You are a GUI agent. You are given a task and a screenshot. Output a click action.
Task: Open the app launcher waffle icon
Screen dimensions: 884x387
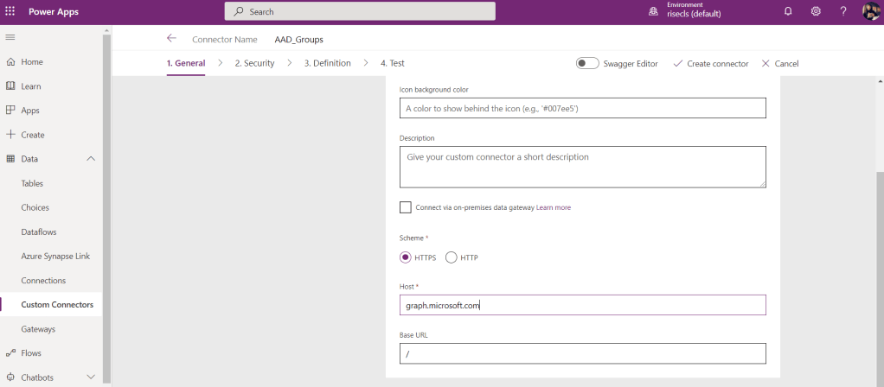click(10, 11)
